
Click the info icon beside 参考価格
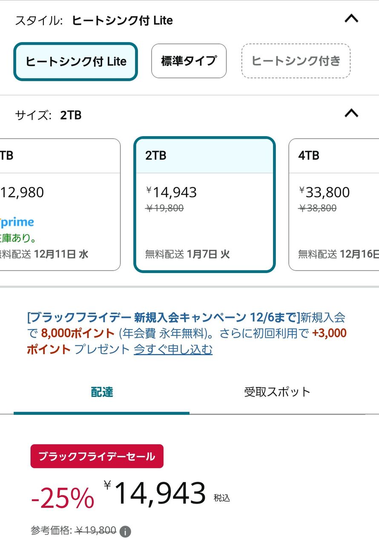125,531
